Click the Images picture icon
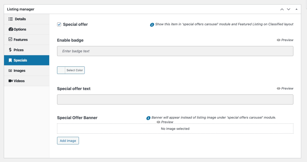This screenshot has width=307, height=162. click(x=10, y=71)
